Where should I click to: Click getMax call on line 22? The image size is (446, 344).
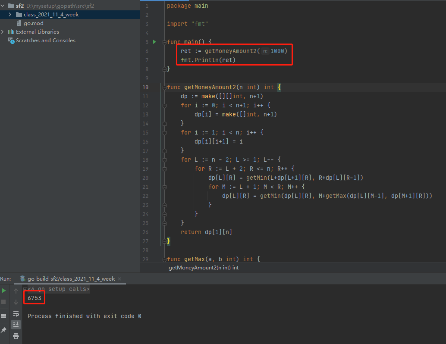pos(336,196)
